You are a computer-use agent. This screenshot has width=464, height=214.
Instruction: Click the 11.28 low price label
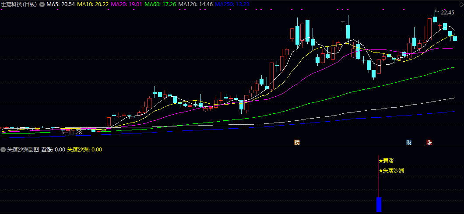tap(75, 133)
